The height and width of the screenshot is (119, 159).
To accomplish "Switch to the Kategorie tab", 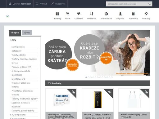I will pos(15,33).
